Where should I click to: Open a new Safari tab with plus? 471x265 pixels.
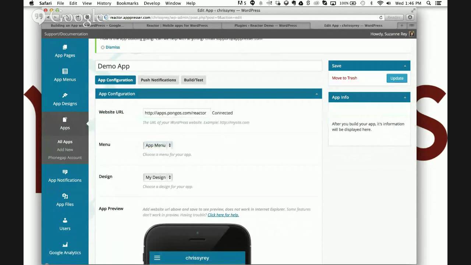click(x=402, y=25)
